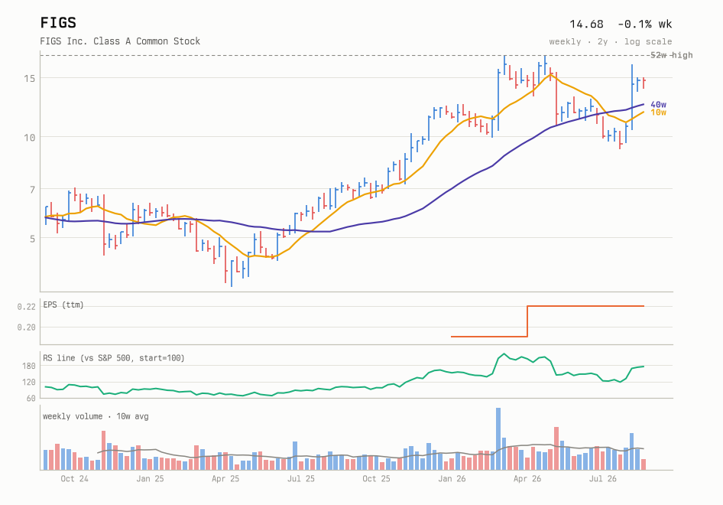Click the Jul 25 date label

click(x=300, y=479)
